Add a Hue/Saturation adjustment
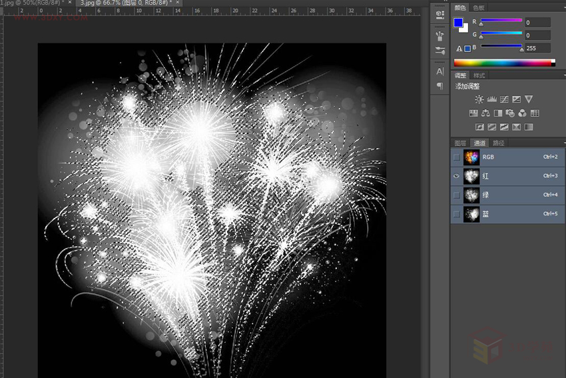 (473, 113)
